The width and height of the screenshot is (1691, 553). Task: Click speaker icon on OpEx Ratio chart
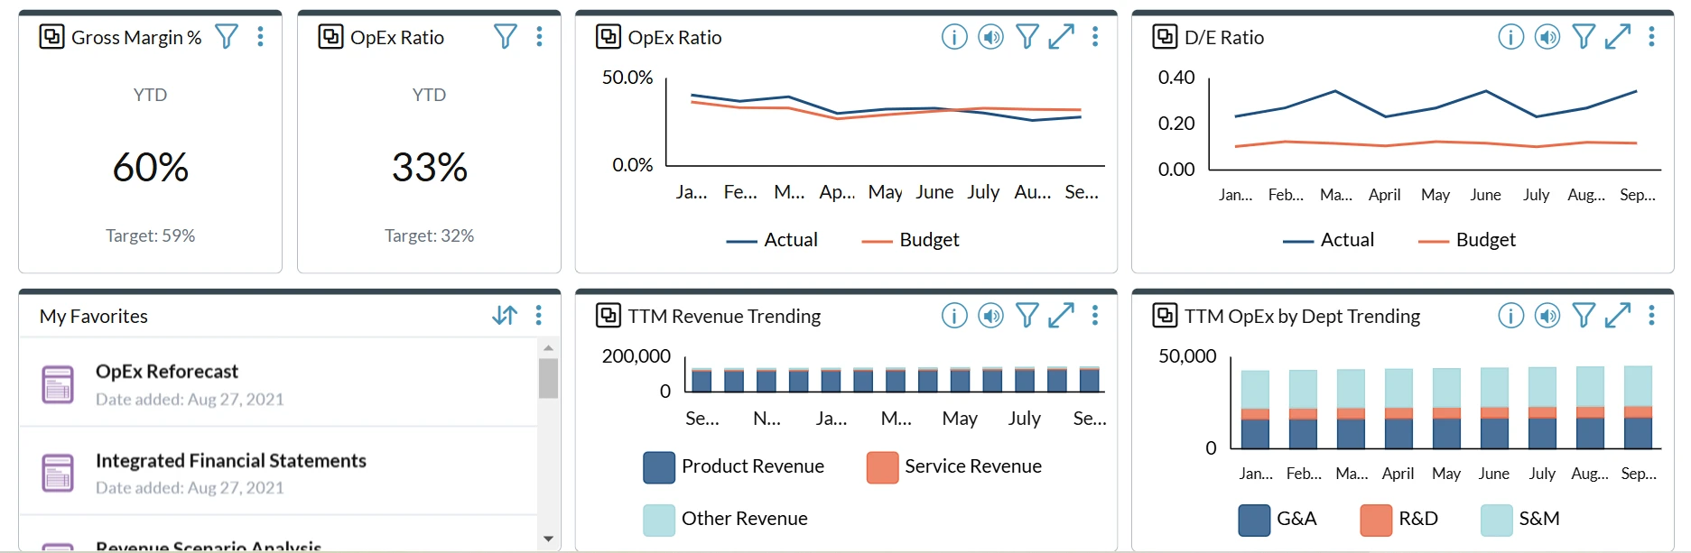[991, 37]
